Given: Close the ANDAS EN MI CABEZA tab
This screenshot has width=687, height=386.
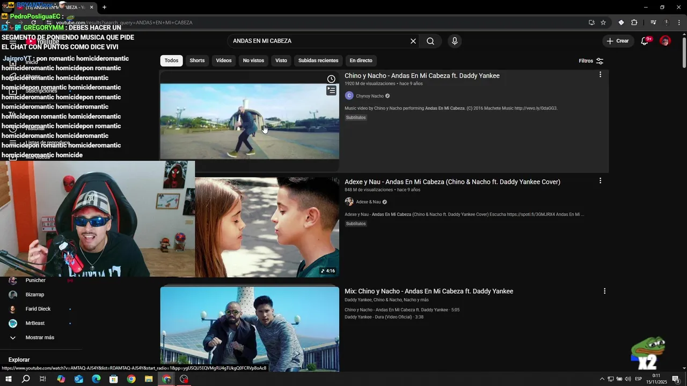Looking at the screenshot, I should tap(91, 8).
